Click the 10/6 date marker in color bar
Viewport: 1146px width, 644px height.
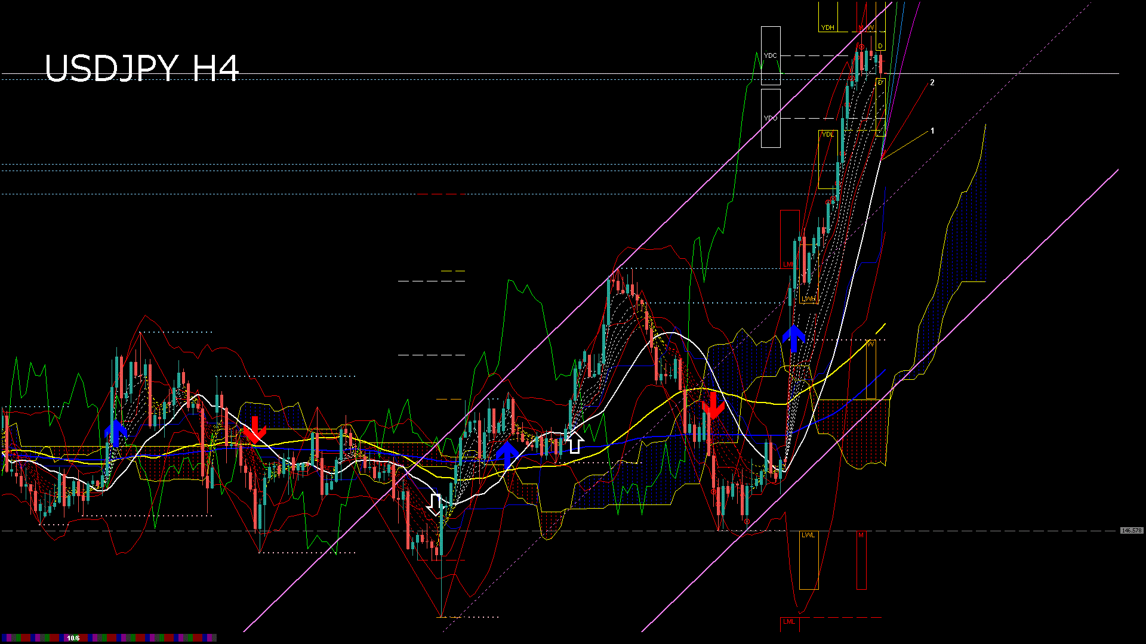[73, 638]
